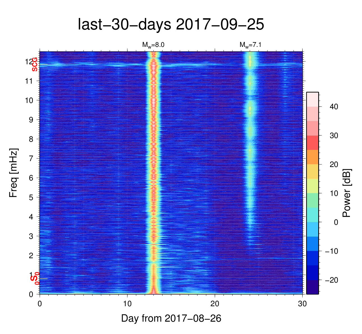
Task: Select the 9 tick label on frequency axis
Action: click(31, 120)
